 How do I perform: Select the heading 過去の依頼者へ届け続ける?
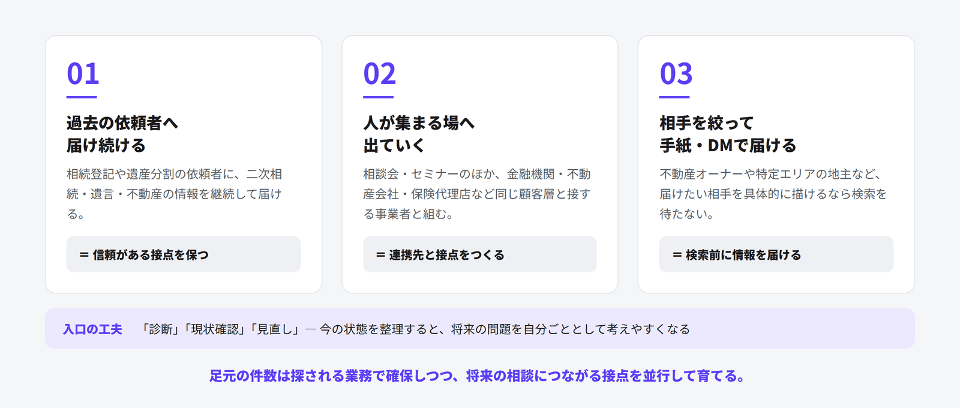[122, 134]
